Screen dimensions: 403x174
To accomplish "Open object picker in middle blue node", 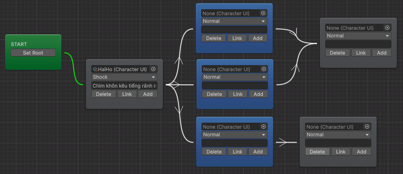I will pos(264,69).
